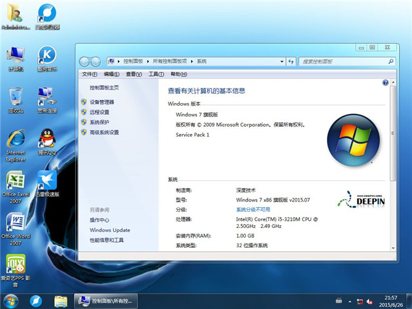Open 操作中心 (Action Center) link
The height and width of the screenshot is (309, 412).
point(99,220)
